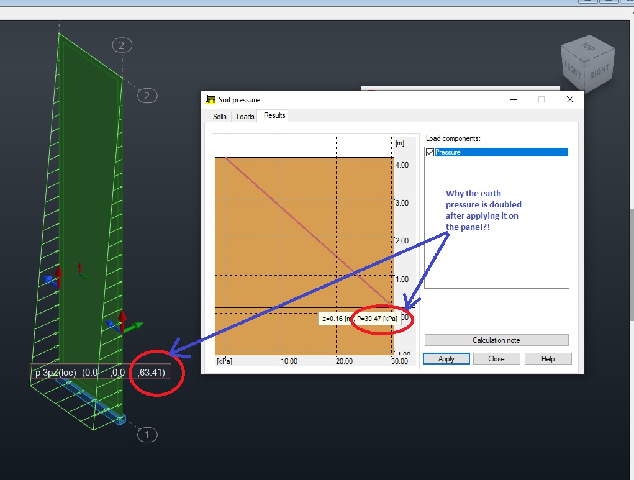Switch to the Loads tab
The width and height of the screenshot is (634, 480).
(245, 116)
